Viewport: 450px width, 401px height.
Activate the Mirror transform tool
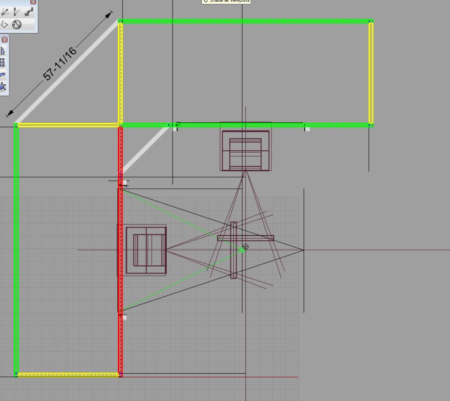tap(3, 50)
